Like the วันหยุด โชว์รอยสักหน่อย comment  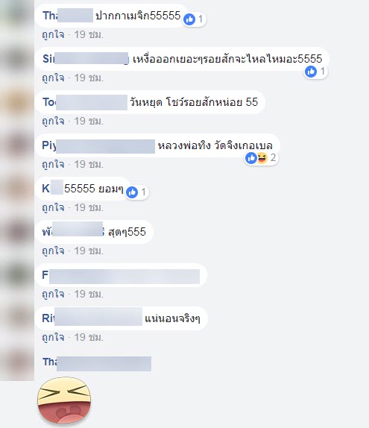53,122
